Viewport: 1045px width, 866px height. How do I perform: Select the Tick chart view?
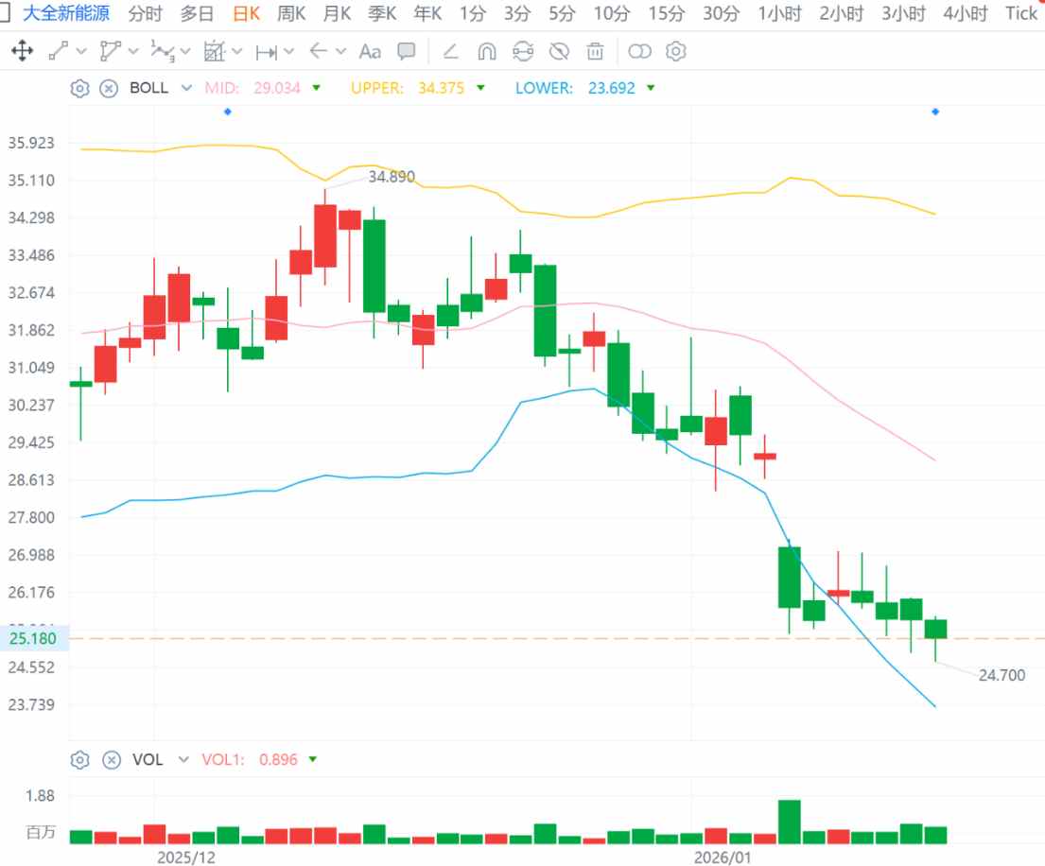[x=1020, y=13]
